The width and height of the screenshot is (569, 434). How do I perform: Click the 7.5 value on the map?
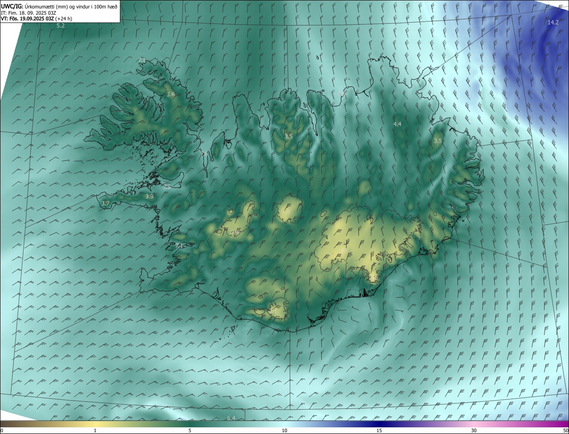(x=167, y=187)
